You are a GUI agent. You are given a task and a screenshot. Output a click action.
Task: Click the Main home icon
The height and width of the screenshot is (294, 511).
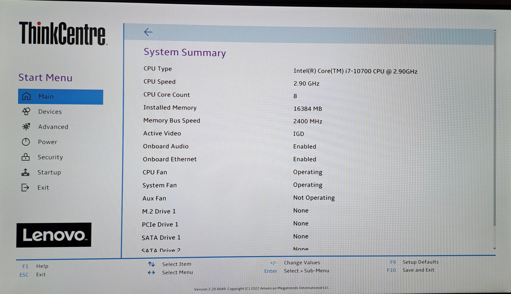26,96
